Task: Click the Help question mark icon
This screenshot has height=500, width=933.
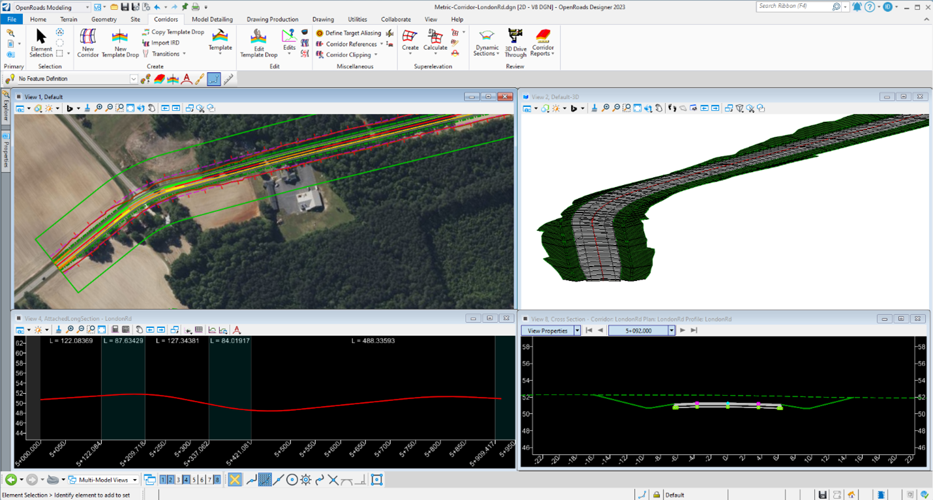Action: (868, 7)
